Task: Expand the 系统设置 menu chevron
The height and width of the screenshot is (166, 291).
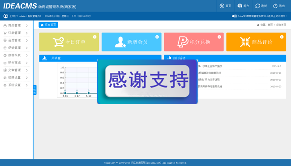Action: click(x=27, y=85)
